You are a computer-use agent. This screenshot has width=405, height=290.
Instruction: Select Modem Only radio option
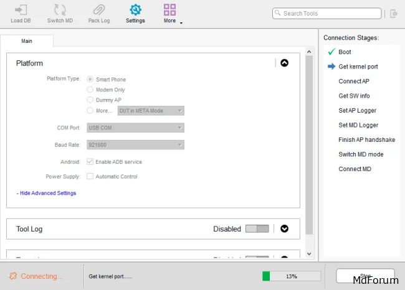coord(90,90)
